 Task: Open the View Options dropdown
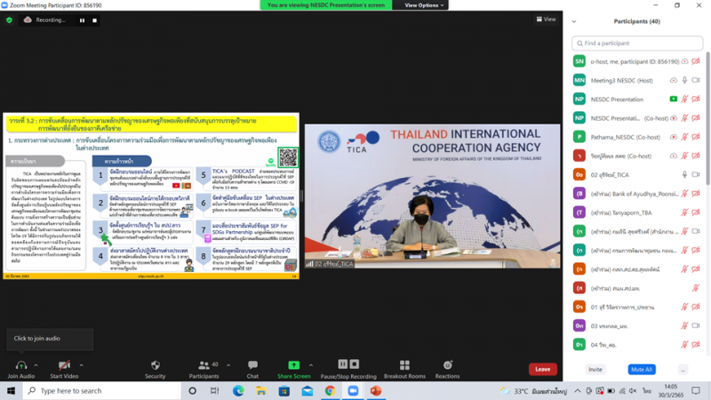pyautogui.click(x=424, y=5)
